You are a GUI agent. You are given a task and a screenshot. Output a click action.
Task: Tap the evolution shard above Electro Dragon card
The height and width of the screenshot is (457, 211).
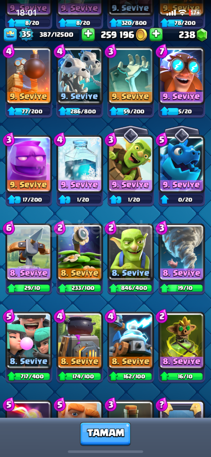[181, 135]
